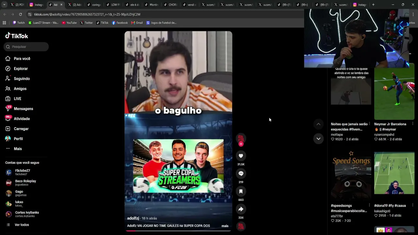Image resolution: width=418 pixels, height=235 pixels.
Task: Open Twitch bookmark in bookmarks bar
Action: 19,23
